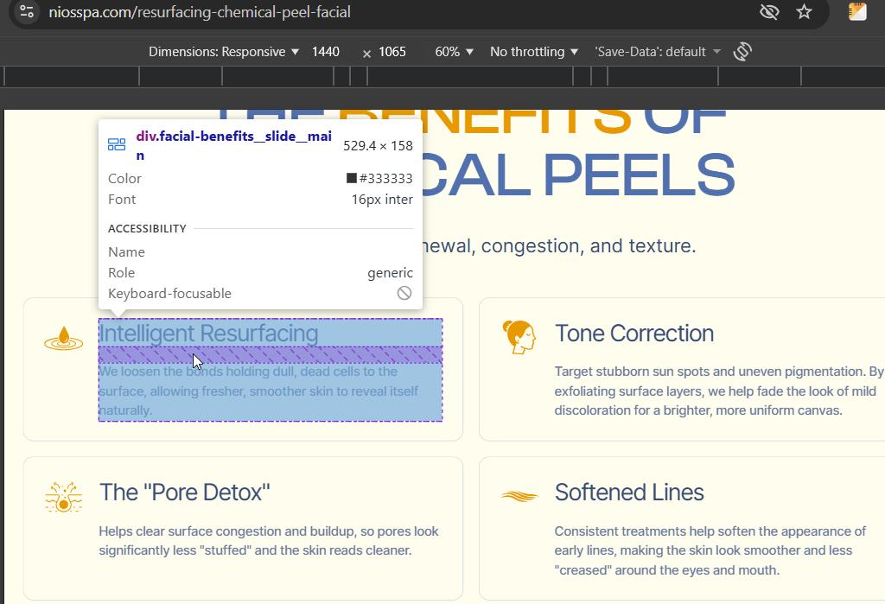Click the water drop icon for Intelligent Resurfacing

coord(63,339)
